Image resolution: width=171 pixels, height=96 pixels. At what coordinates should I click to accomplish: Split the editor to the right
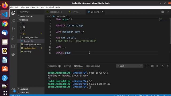pos(162,12)
